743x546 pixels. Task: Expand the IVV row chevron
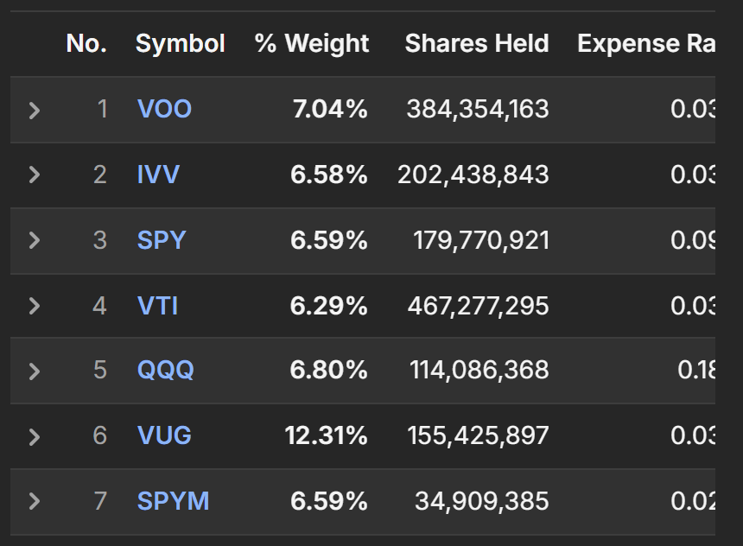pyautogui.click(x=34, y=175)
